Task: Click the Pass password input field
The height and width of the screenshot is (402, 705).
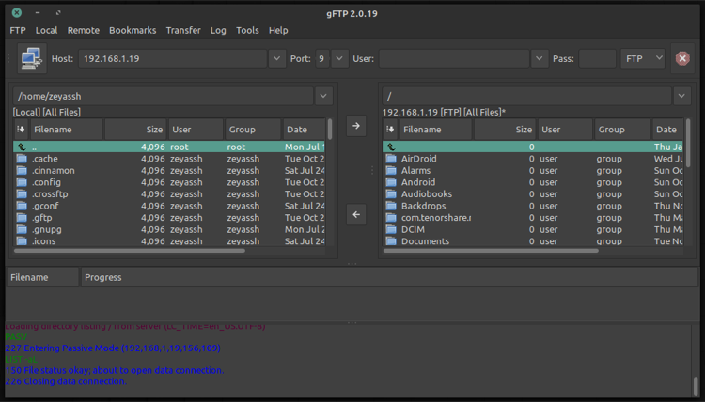Action: 597,59
